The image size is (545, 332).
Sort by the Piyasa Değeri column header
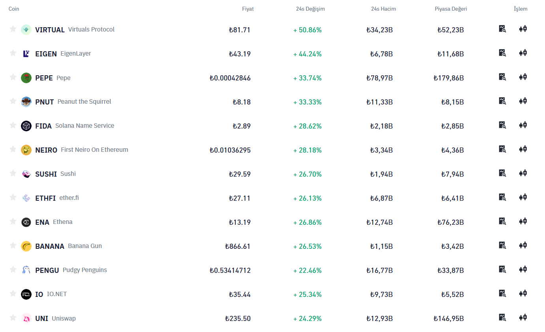[x=451, y=9]
